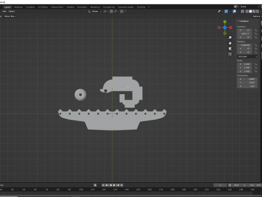Switch to the Scripting workspace tab
The height and width of the screenshot is (197, 262).
pos(141,7)
